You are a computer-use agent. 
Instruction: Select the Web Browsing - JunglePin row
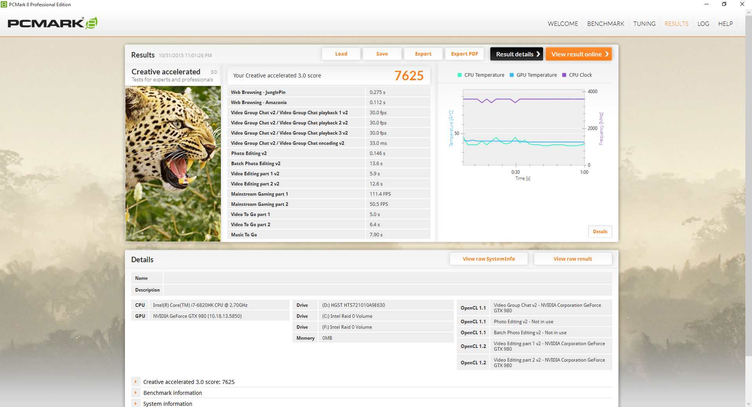point(329,92)
